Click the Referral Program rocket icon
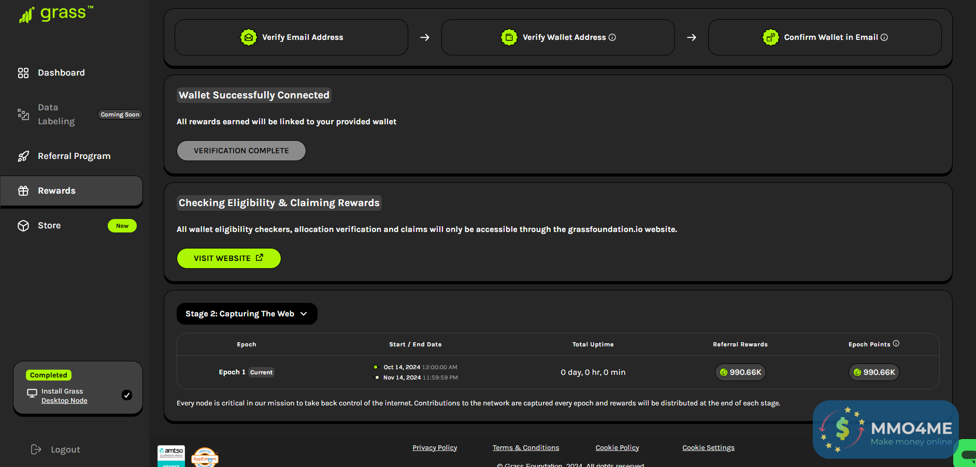 [23, 156]
